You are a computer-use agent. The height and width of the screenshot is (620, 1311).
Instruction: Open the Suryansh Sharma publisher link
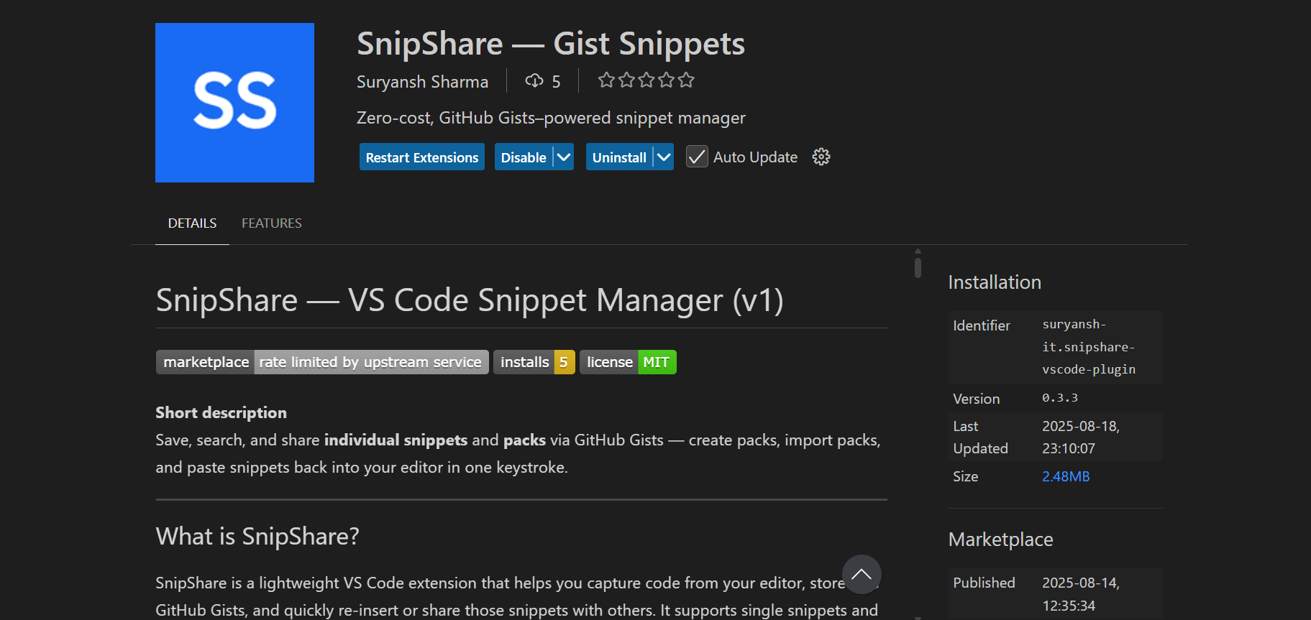[422, 82]
